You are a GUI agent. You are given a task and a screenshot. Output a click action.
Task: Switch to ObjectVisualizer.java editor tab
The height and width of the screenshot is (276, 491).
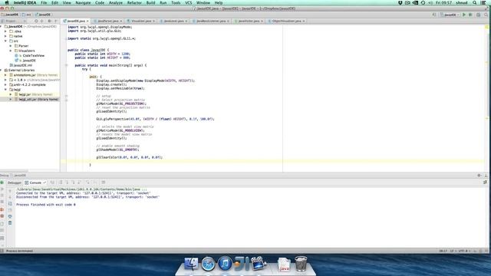coord(286,21)
